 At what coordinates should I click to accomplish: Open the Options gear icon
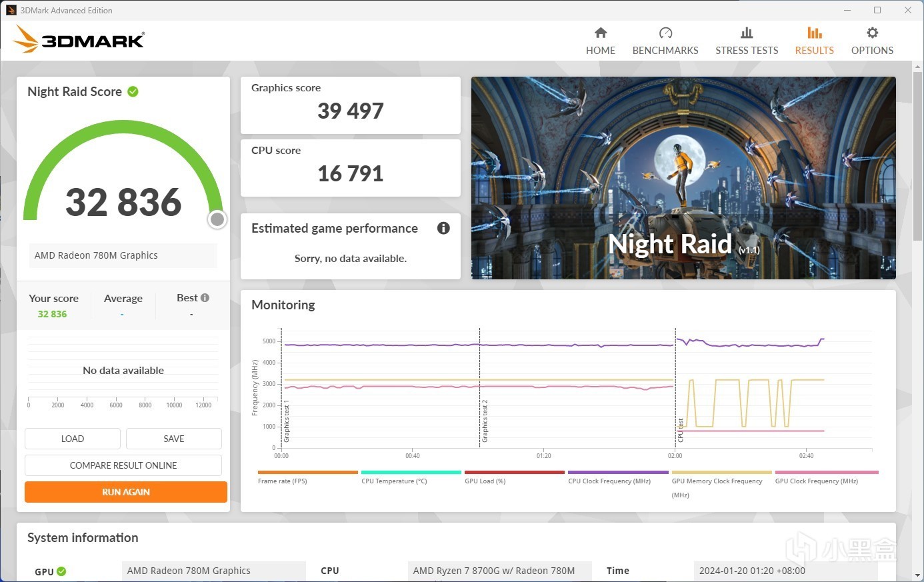coord(872,33)
